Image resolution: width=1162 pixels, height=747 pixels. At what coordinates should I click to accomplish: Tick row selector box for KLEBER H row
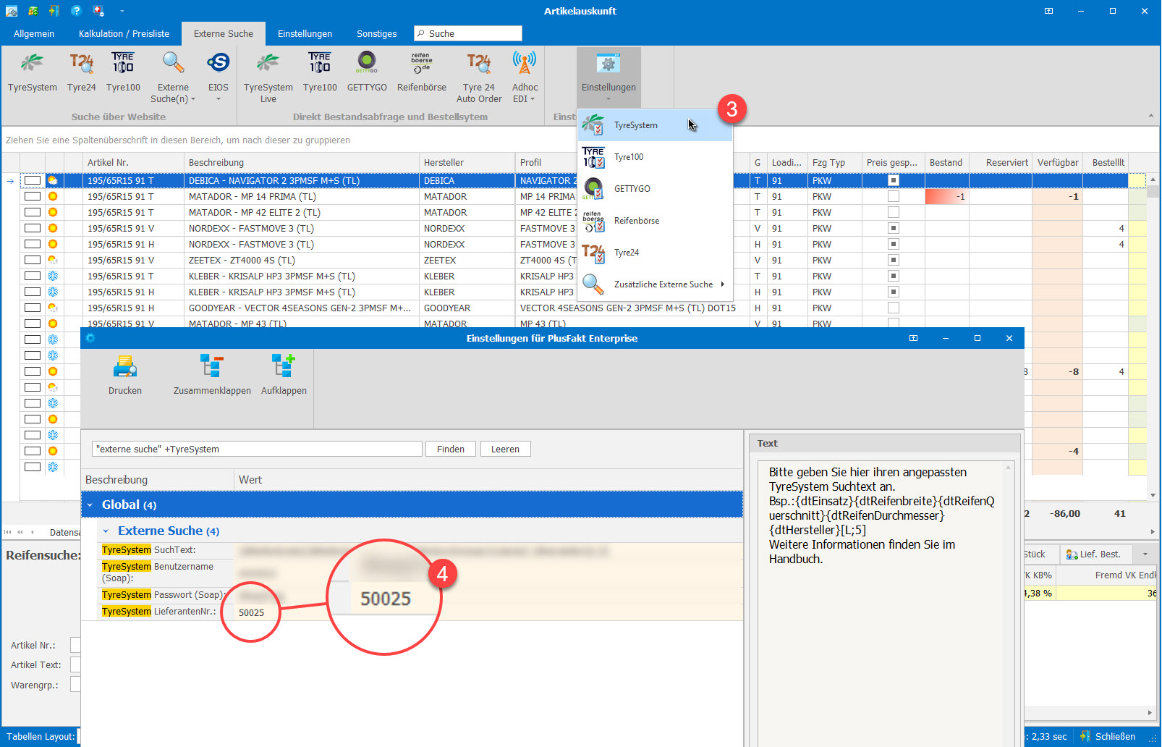click(33, 292)
